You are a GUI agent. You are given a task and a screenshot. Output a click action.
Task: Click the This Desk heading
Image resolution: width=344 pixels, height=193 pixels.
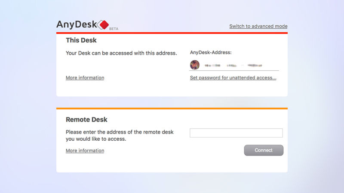tap(81, 40)
